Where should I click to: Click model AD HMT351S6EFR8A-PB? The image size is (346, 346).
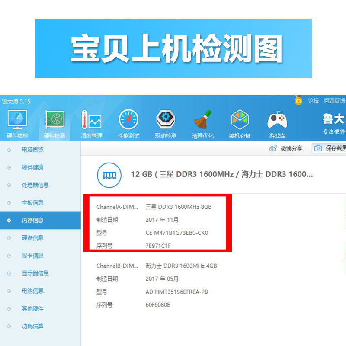177,292
